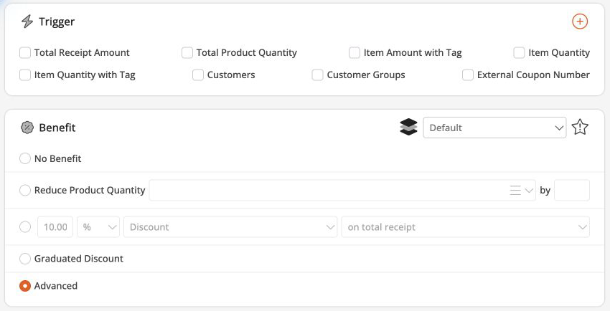This screenshot has width=610, height=311.
Task: Select the Advanced radio button
Action: point(25,286)
